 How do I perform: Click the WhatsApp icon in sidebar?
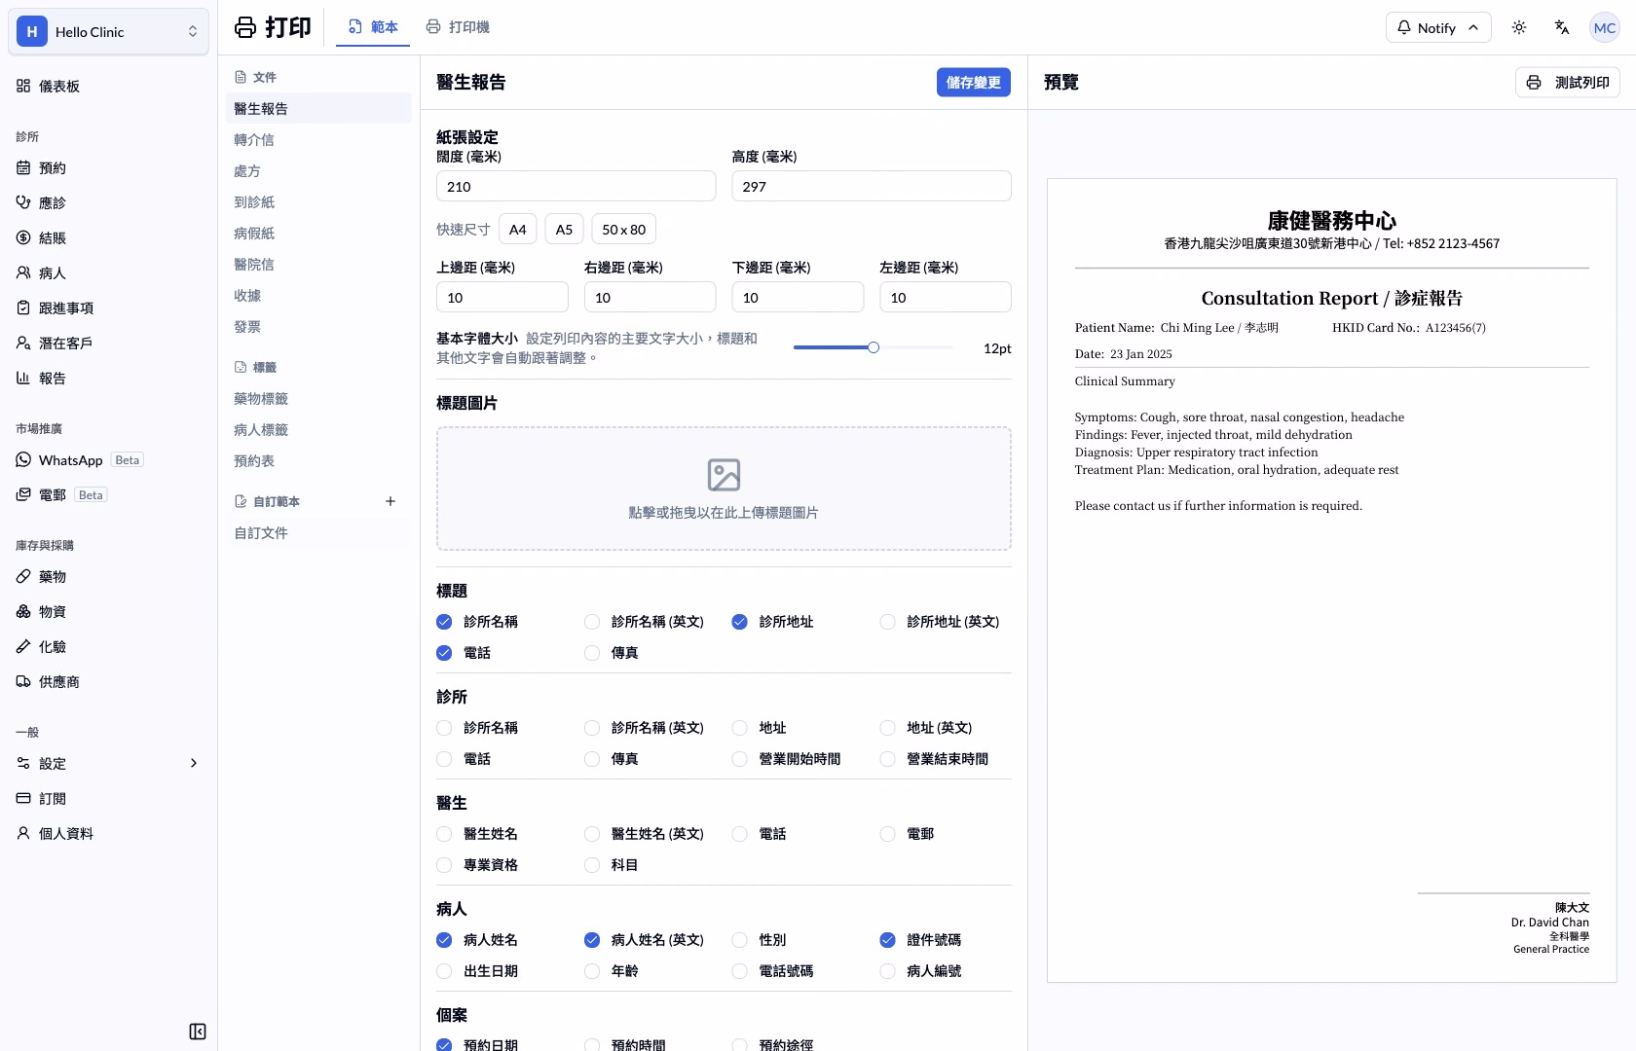click(23, 459)
